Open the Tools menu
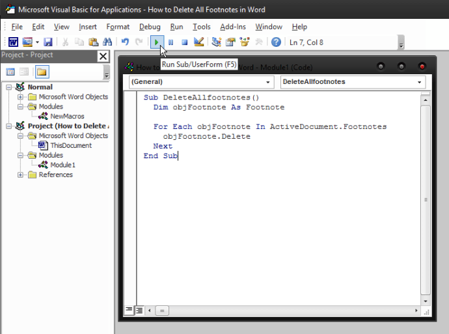Image resolution: width=449 pixels, height=334 pixels. 202,27
